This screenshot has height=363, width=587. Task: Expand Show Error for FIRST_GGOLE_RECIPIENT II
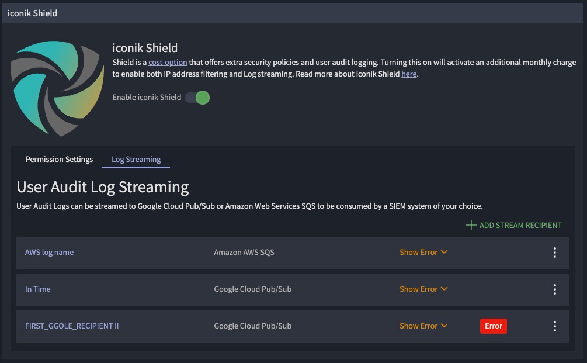click(x=423, y=326)
